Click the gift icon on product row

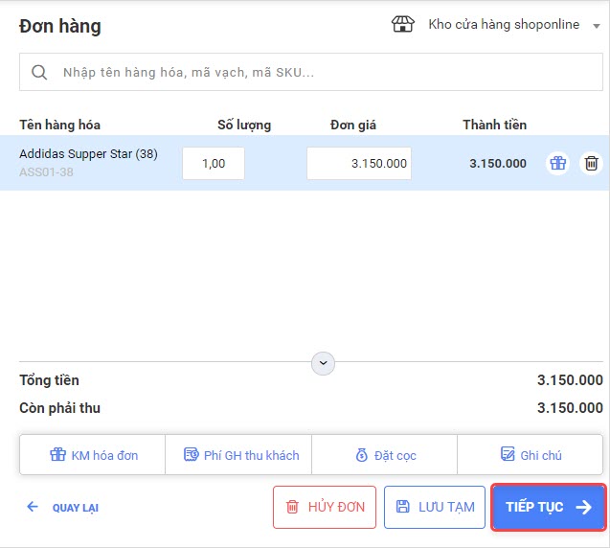tap(557, 163)
